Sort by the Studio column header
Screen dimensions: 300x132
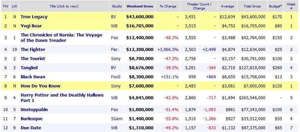[x=117, y=6]
